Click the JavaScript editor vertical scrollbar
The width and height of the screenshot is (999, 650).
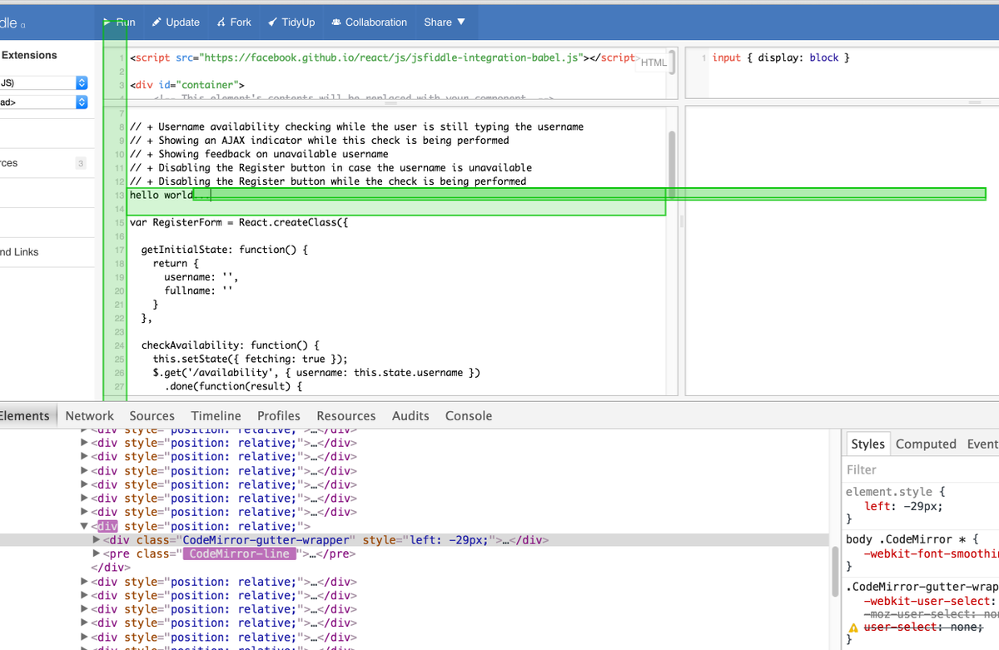pyautogui.click(x=671, y=163)
